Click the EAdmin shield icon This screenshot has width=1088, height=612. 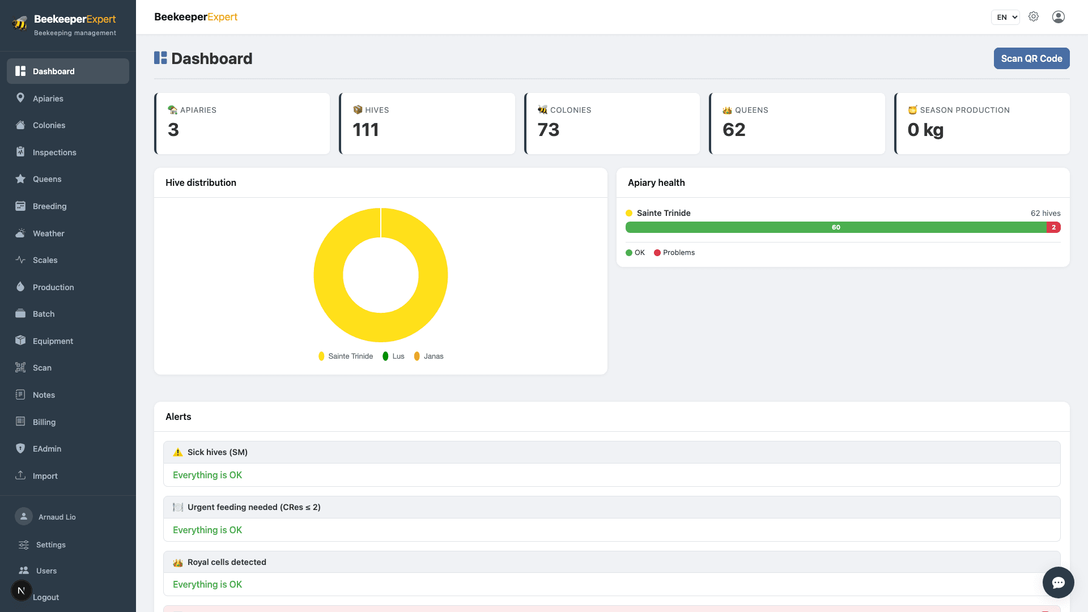point(20,449)
